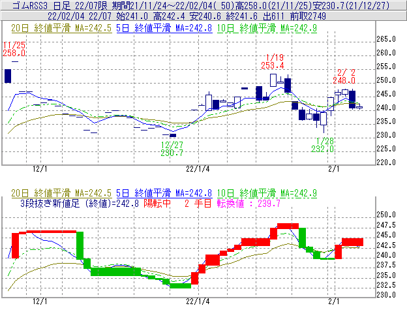Click the '安230.7(21/12/27)' header value
The image size is (407, 310).
click(351, 5)
